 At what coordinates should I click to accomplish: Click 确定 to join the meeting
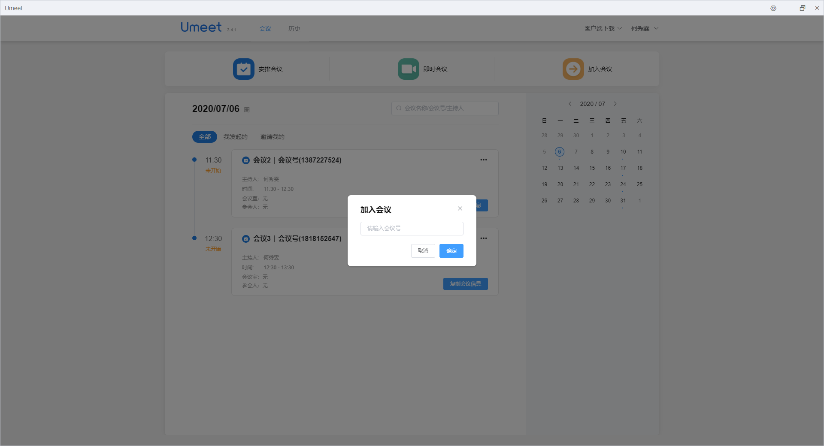451,250
